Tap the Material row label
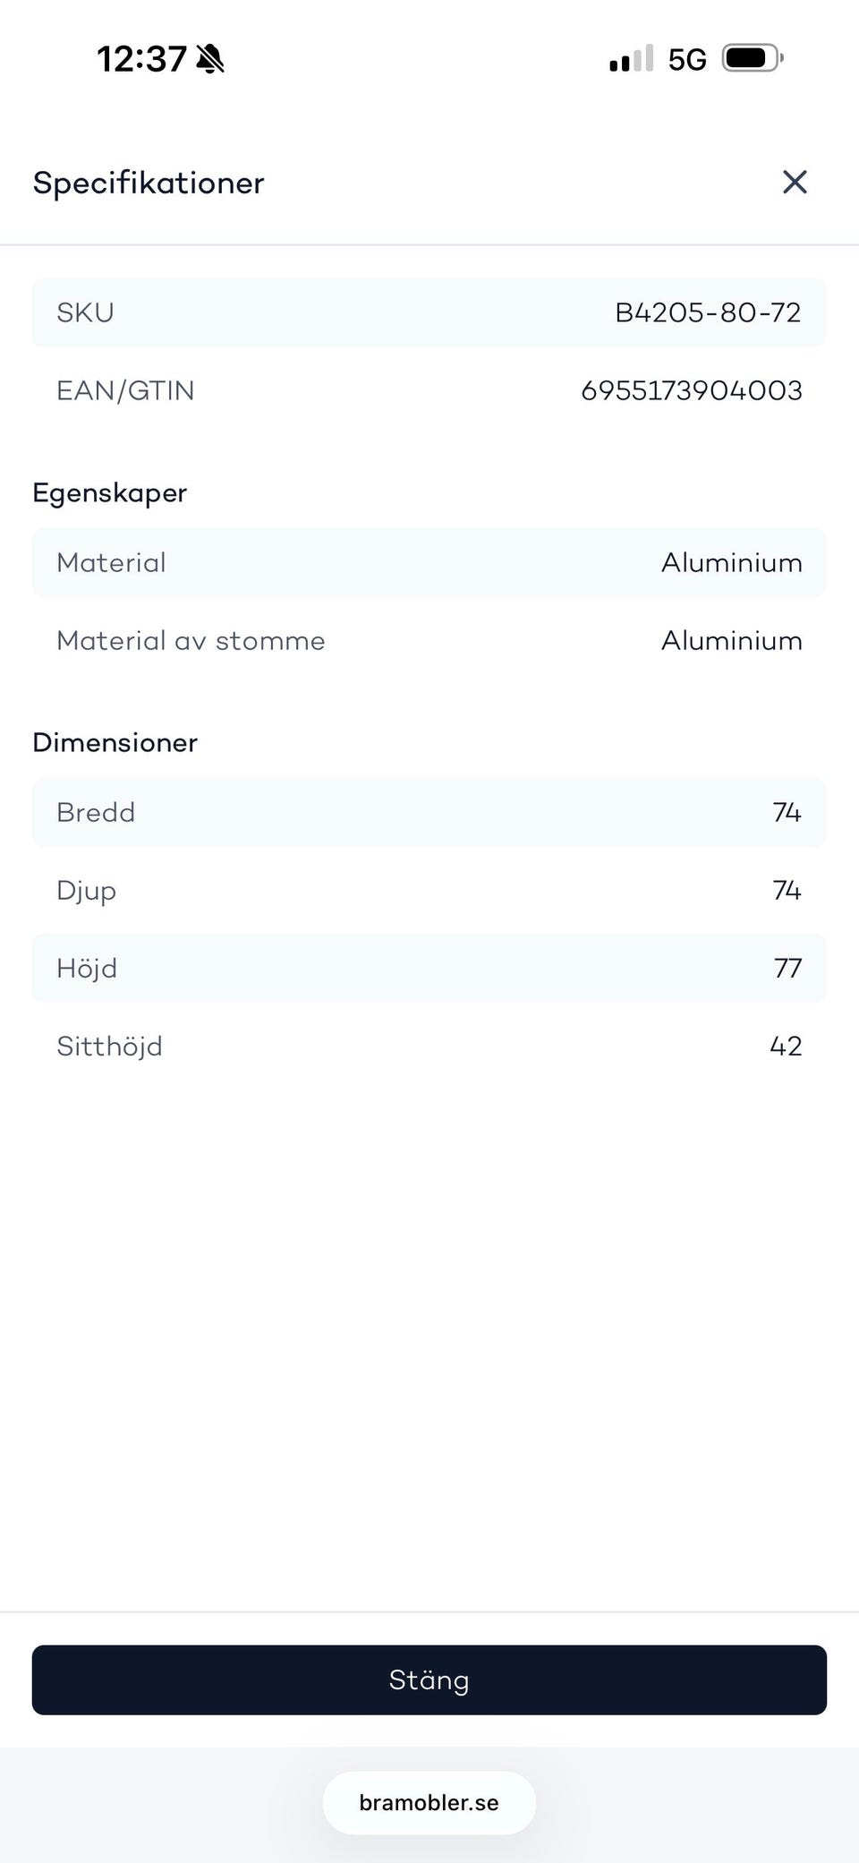Image resolution: width=859 pixels, height=1863 pixels. [x=111, y=562]
